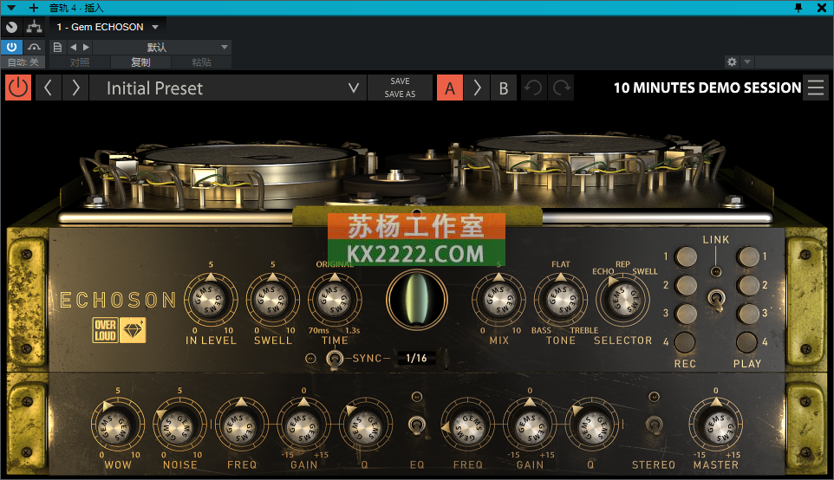Toggle PLAY head button 3
Viewport: 834px width, 480px height.
coord(748,314)
